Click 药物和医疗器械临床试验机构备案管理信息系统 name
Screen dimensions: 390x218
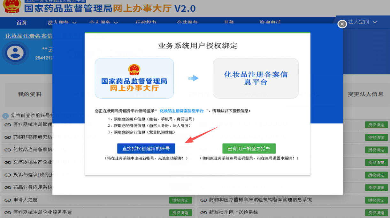(x=260, y=200)
